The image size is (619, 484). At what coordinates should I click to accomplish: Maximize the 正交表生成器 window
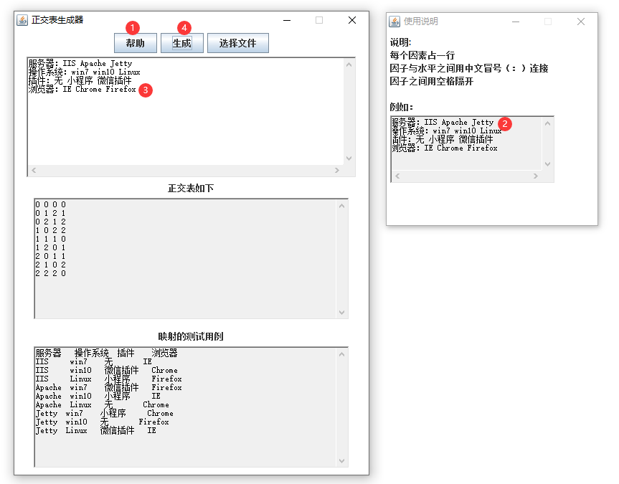(x=319, y=20)
